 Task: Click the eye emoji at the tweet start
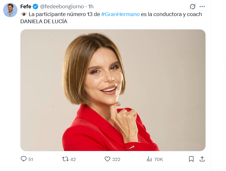[x=24, y=14]
